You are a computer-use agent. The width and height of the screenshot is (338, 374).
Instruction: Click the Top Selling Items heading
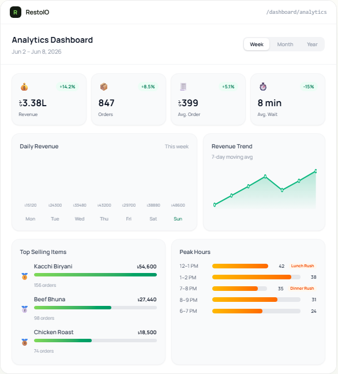43,252
